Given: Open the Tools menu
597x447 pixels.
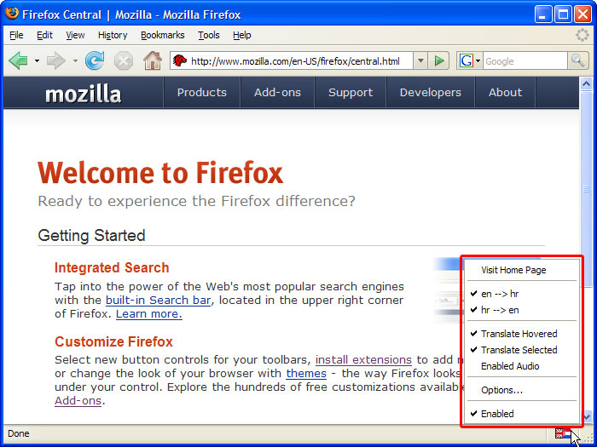Looking at the screenshot, I should [209, 35].
